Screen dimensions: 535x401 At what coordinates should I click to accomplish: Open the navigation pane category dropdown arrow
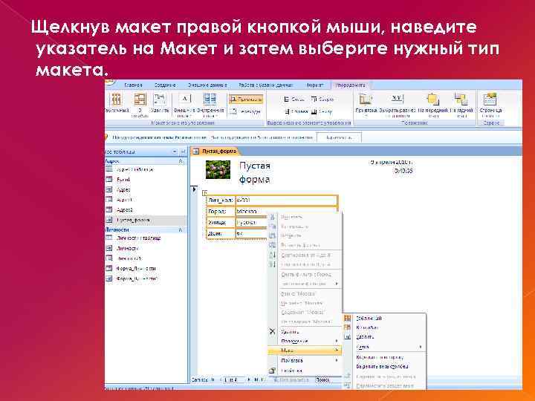coord(175,151)
